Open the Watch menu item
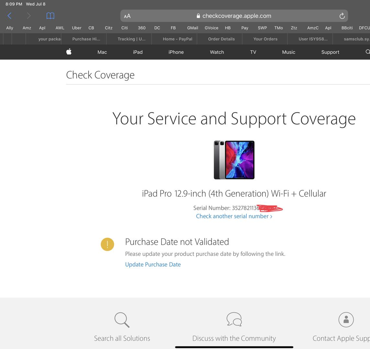Viewport: 370px width, 349px height. [217, 52]
